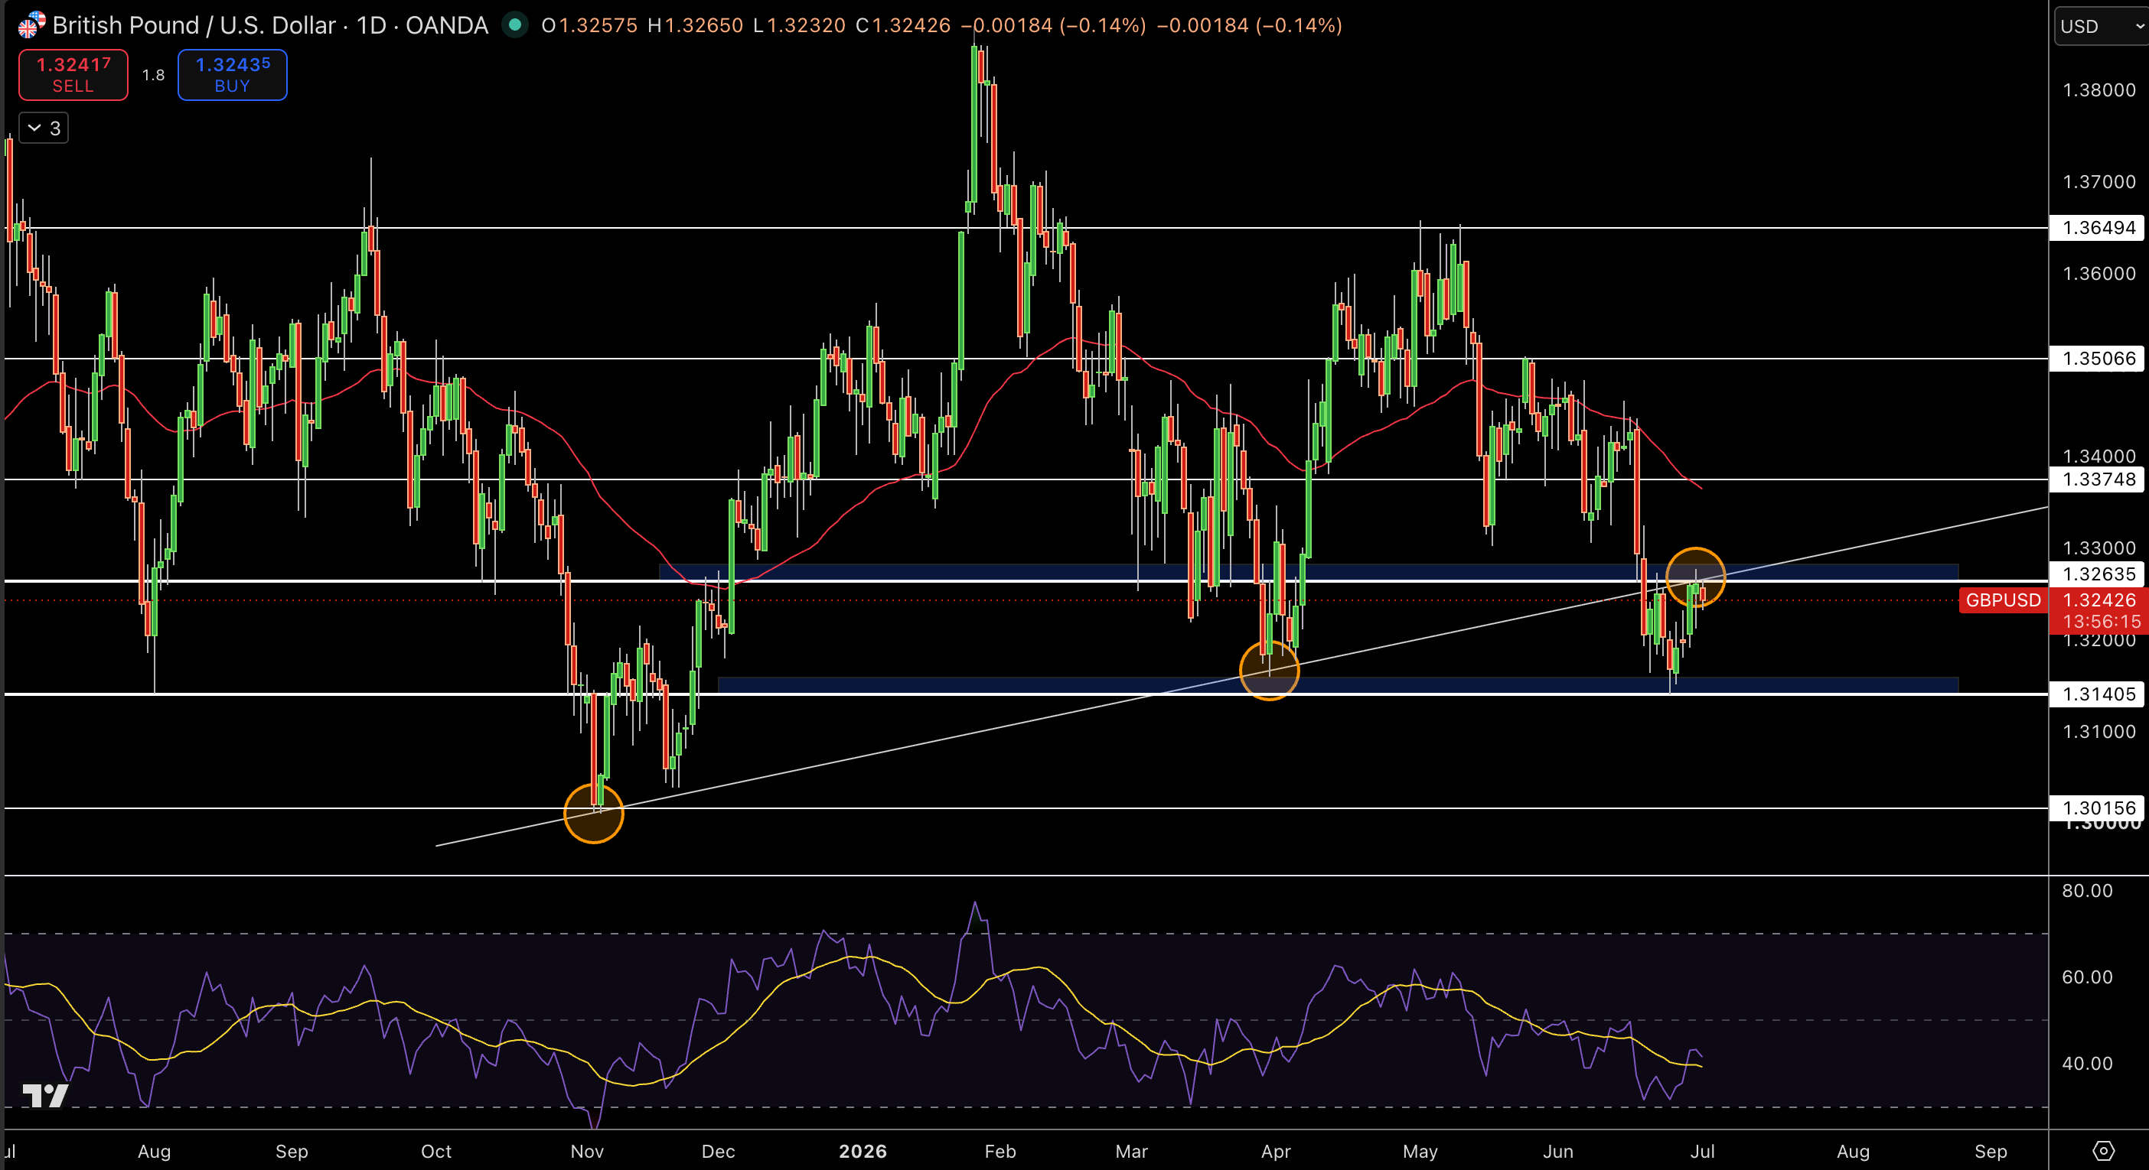
Task: Expand the collapsed indicators legend showing 3
Action: click(44, 128)
